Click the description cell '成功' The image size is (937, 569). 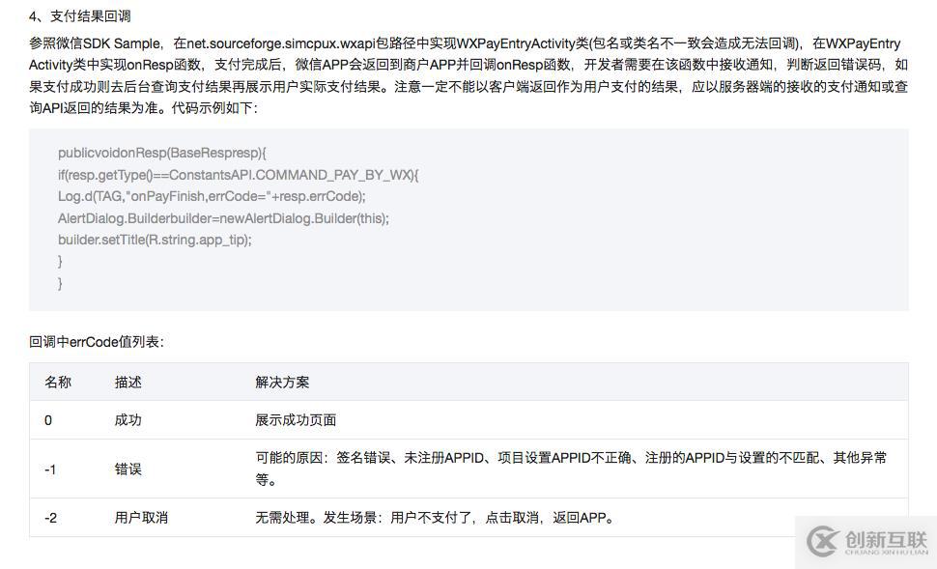tap(128, 419)
